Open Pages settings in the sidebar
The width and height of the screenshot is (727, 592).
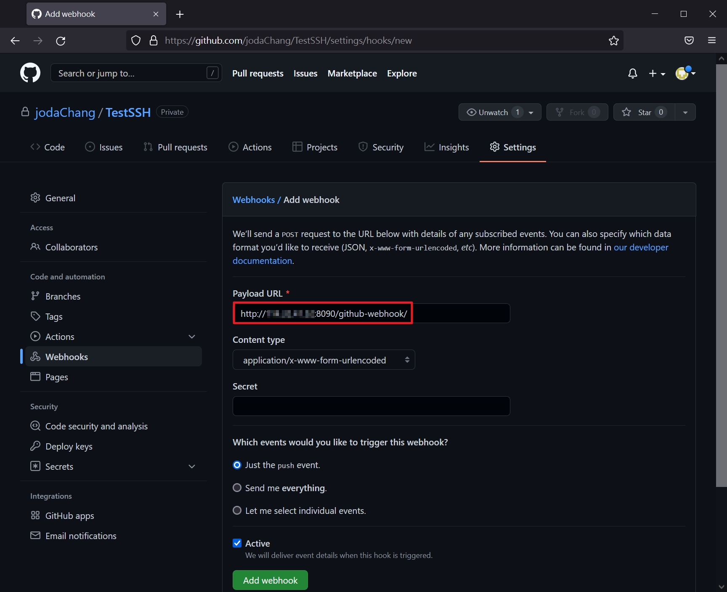114,377
